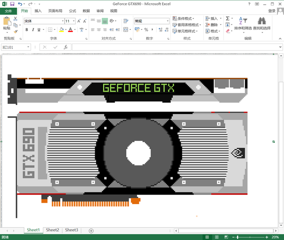Open the font name 宋体 dropdown
This screenshot has width=284, height=240.
pyautogui.click(x=63, y=21)
